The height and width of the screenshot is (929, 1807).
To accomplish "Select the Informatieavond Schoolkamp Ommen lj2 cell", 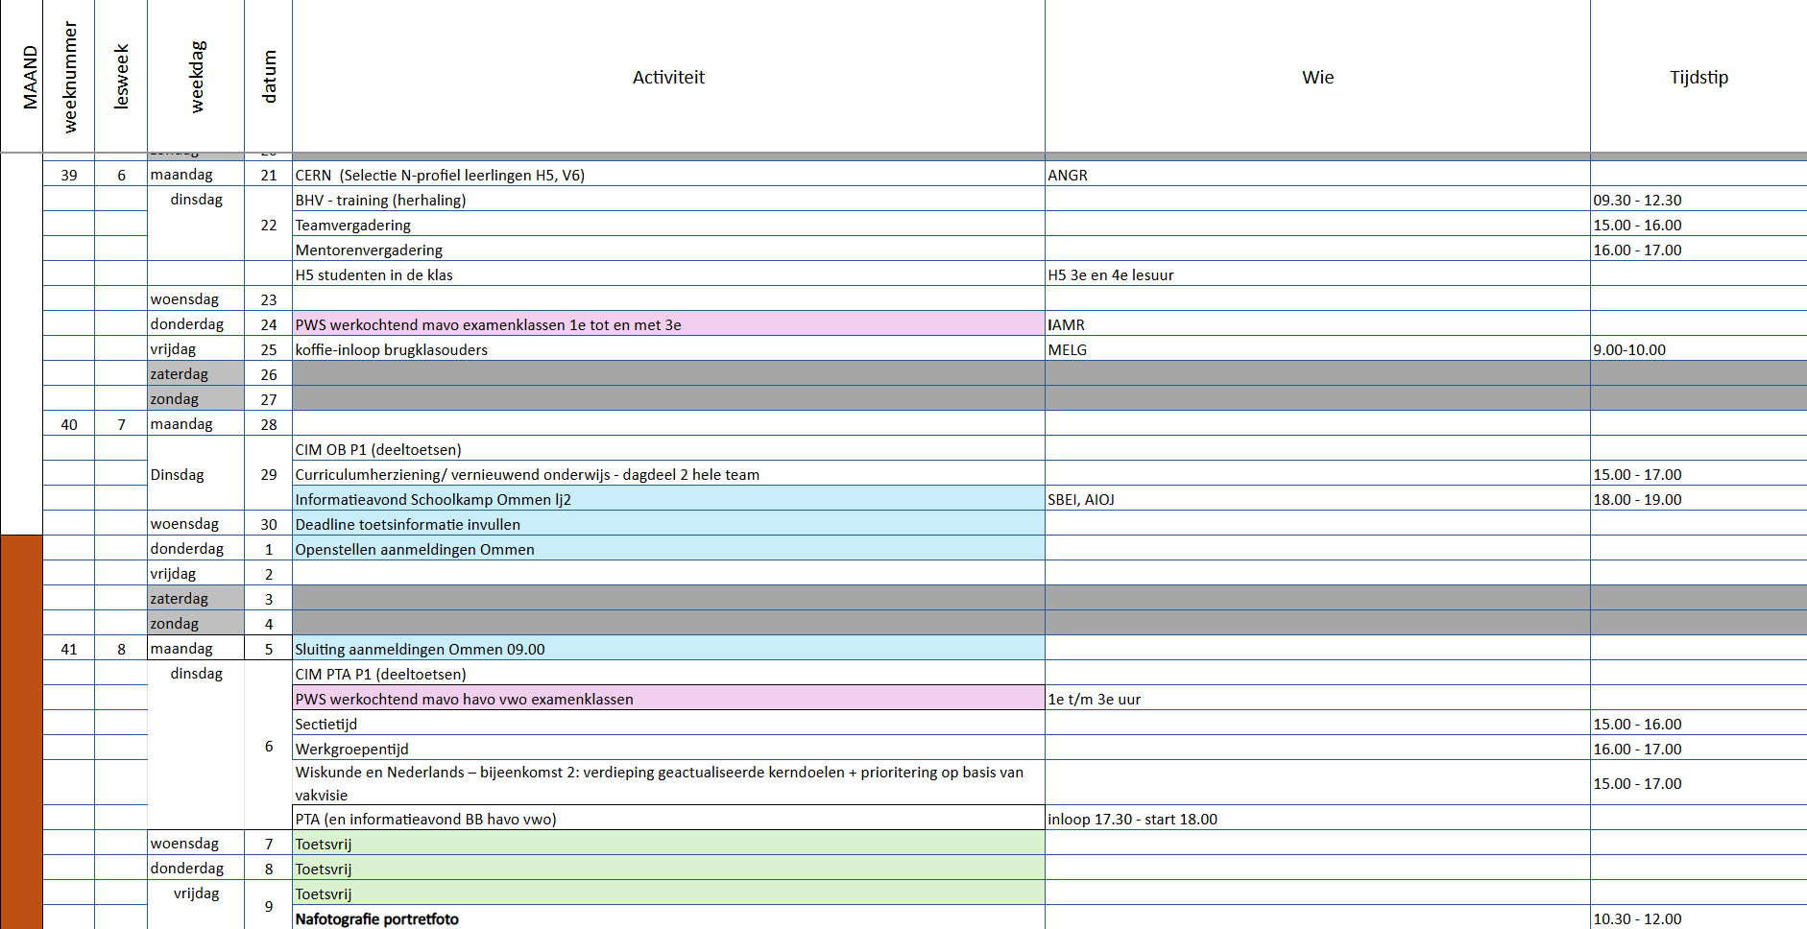I will click(668, 498).
